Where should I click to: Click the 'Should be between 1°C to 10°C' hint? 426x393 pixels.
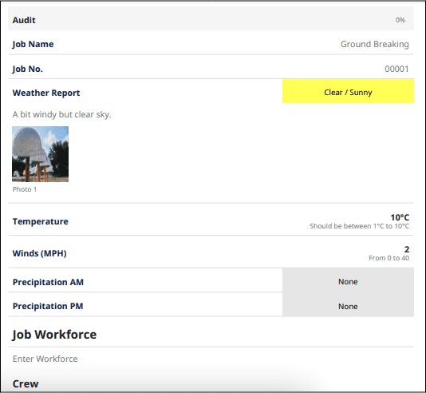coord(360,226)
